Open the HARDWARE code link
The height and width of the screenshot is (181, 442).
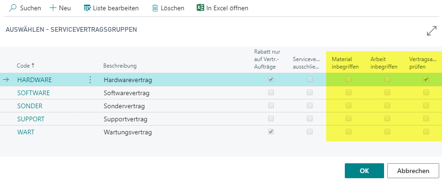(35, 80)
